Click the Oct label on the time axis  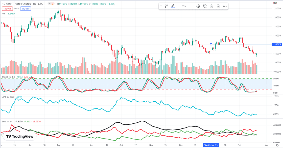click(x=121, y=145)
